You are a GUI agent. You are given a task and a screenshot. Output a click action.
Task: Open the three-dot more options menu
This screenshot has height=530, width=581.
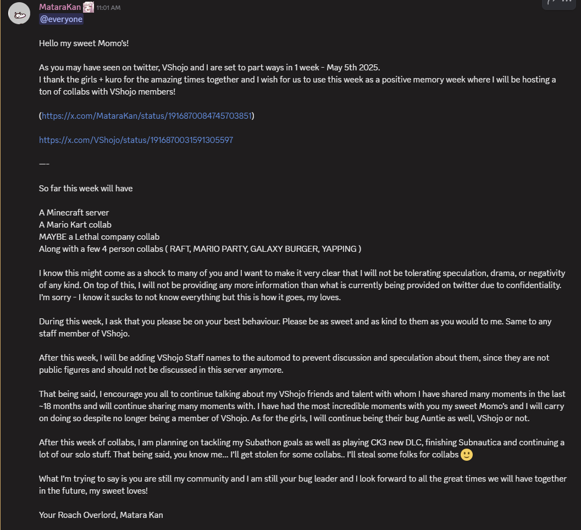tap(567, 2)
